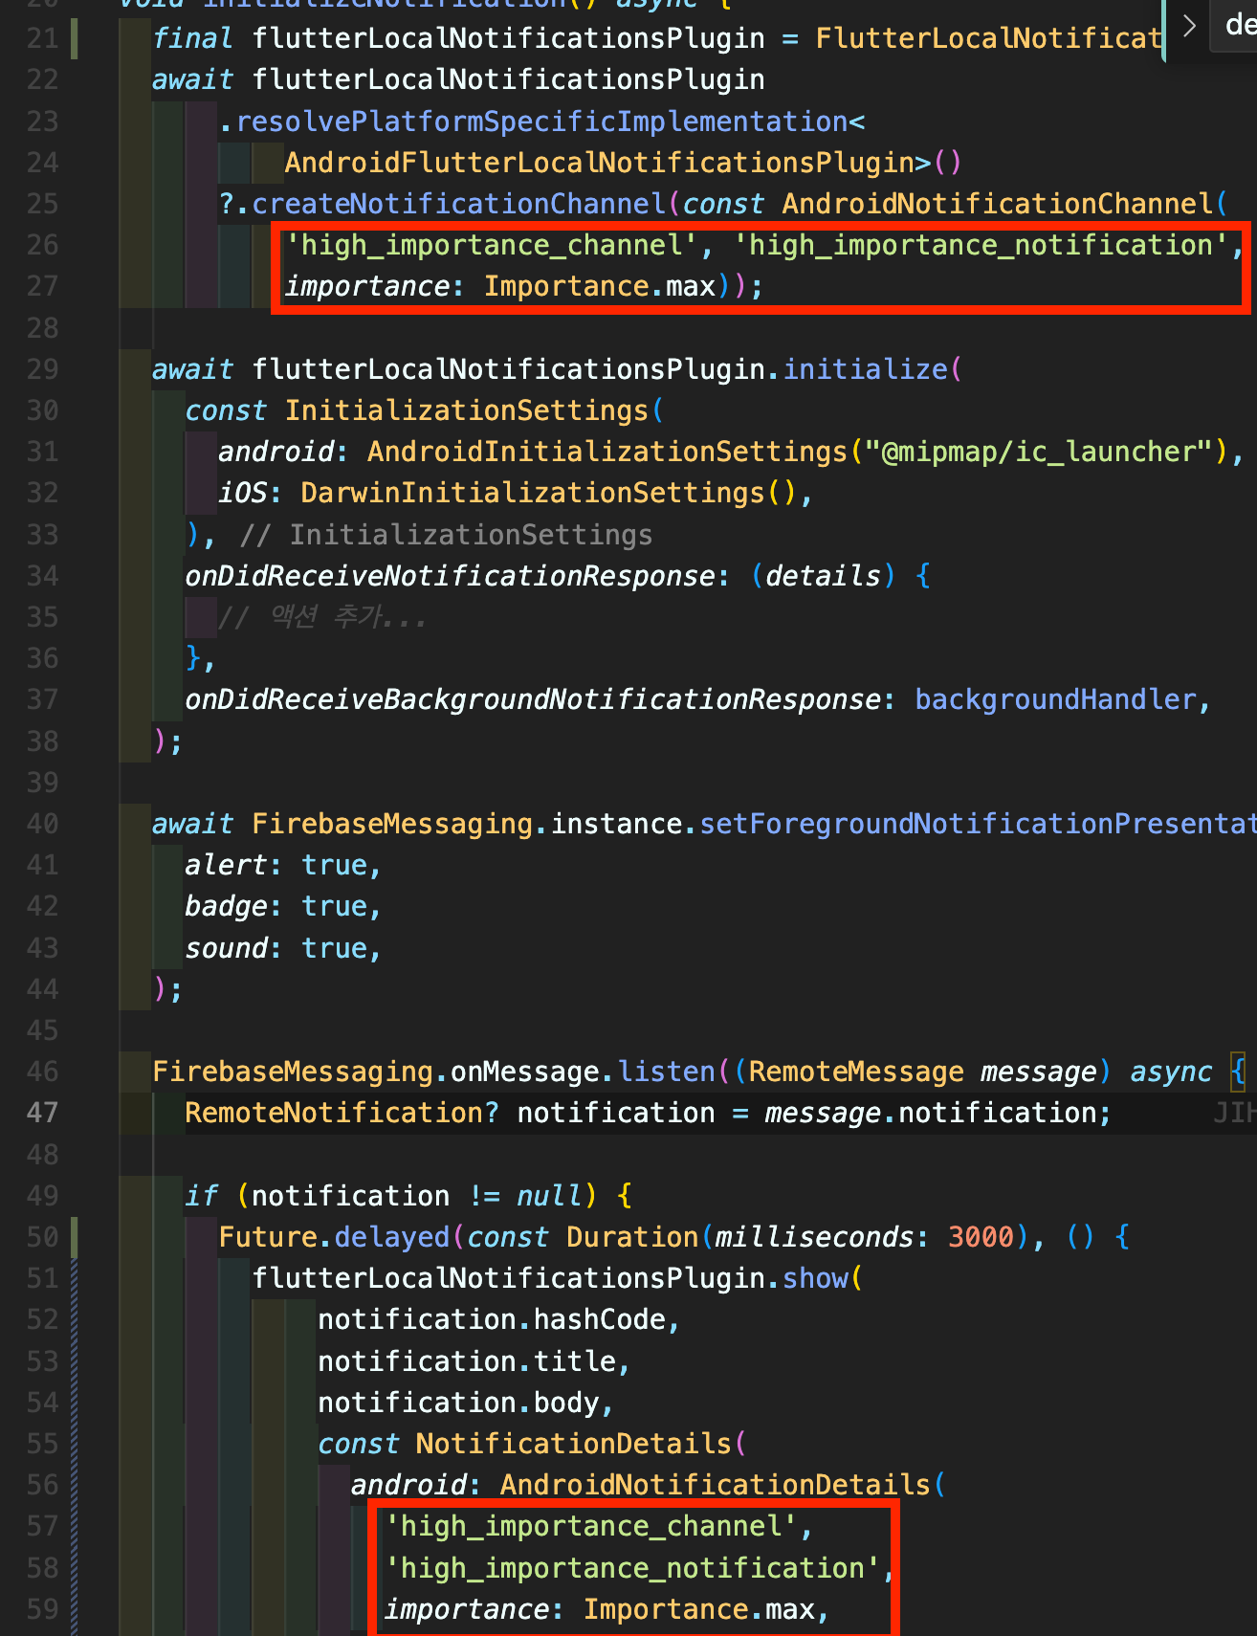Click 'true' value after sound
Image resolution: width=1257 pixels, height=1636 pixels.
pyautogui.click(x=334, y=948)
